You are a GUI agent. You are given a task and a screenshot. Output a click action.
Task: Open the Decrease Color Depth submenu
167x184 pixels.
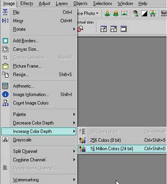44,123
